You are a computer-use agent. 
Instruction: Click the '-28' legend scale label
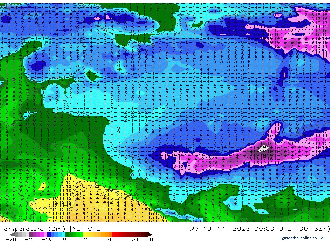click(11, 239)
